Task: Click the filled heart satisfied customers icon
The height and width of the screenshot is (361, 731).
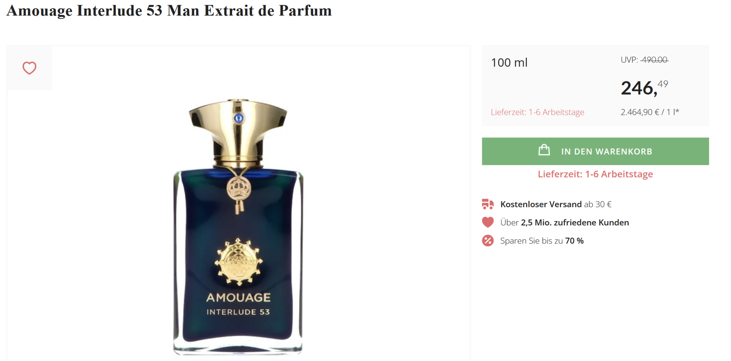Action: pos(488,222)
